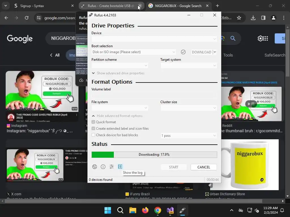Click checkmark verify-image icon next to boot selection
Screen dimensions: 290x217
click(183, 52)
